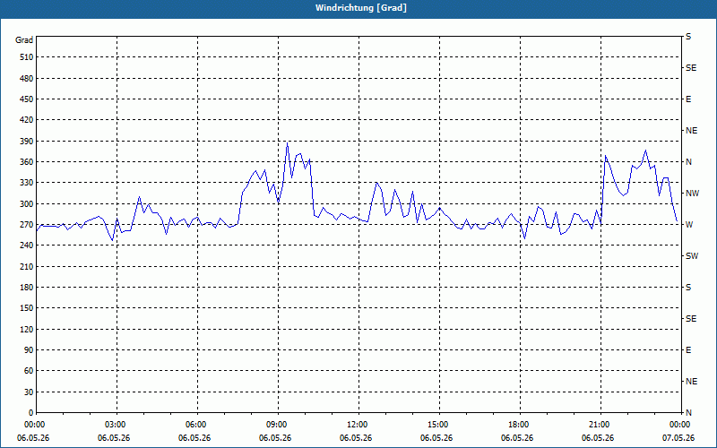Click the 03:00 time label
The image size is (717, 448).
point(117,425)
